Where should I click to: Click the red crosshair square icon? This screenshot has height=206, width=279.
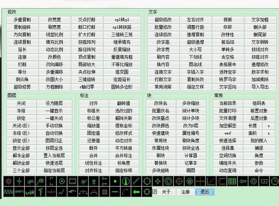point(9,182)
